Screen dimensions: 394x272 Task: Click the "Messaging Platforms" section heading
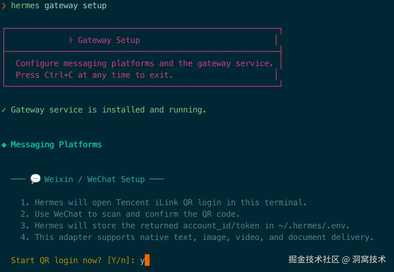pos(56,145)
